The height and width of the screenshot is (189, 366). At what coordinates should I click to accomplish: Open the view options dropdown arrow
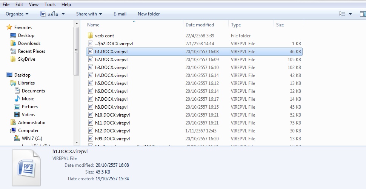350,14
